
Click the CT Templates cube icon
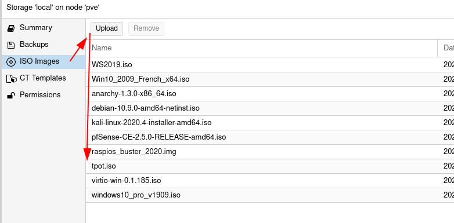click(11, 78)
